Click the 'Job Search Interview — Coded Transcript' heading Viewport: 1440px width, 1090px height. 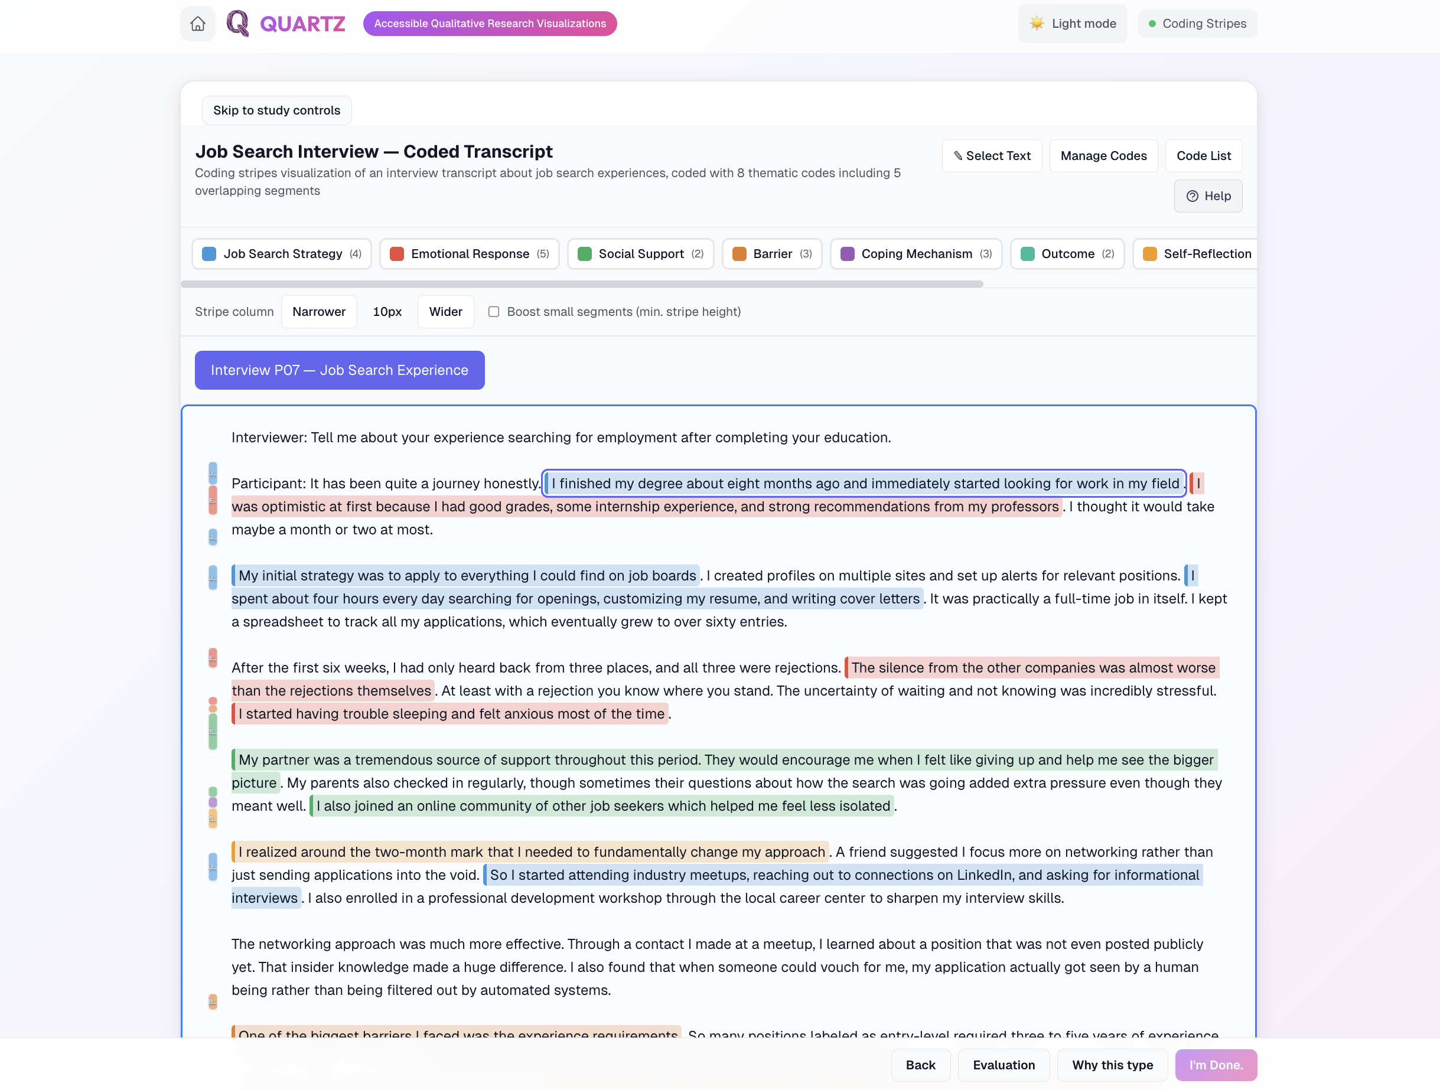[x=374, y=152]
